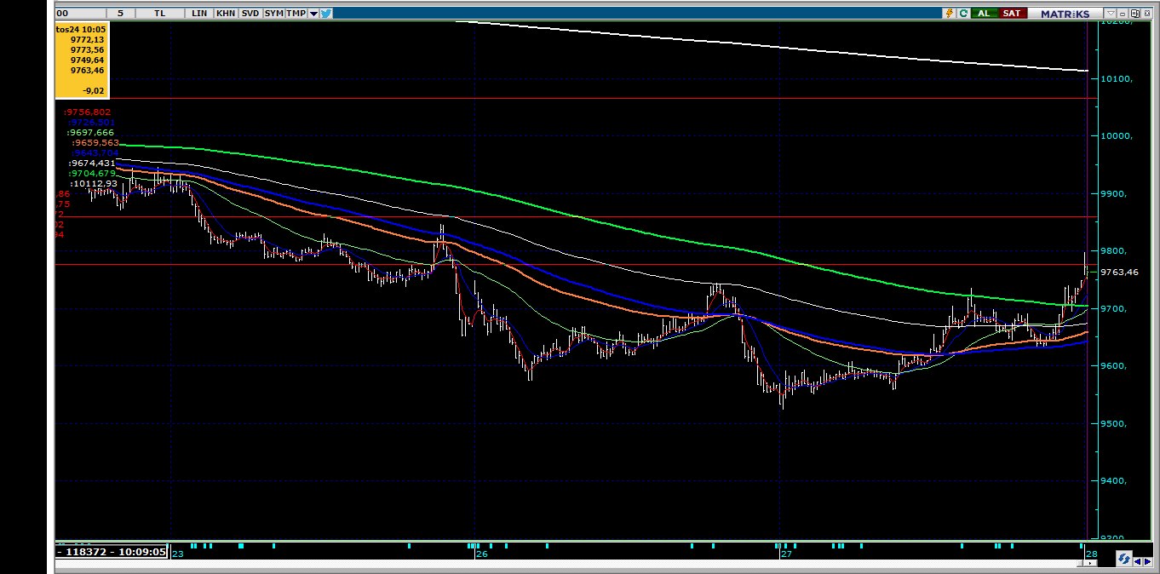
Task: Click the MATRIKS logo
Action: 1065,13
